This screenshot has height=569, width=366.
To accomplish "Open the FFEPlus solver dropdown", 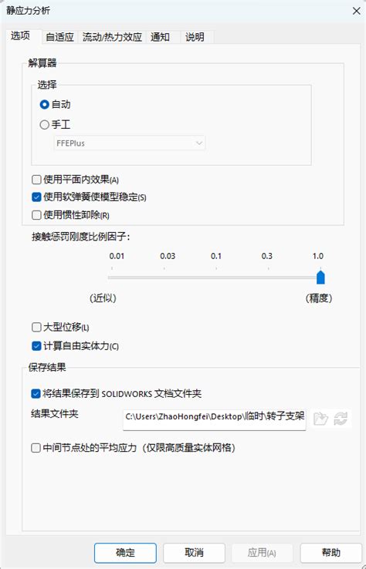I will tap(130, 143).
